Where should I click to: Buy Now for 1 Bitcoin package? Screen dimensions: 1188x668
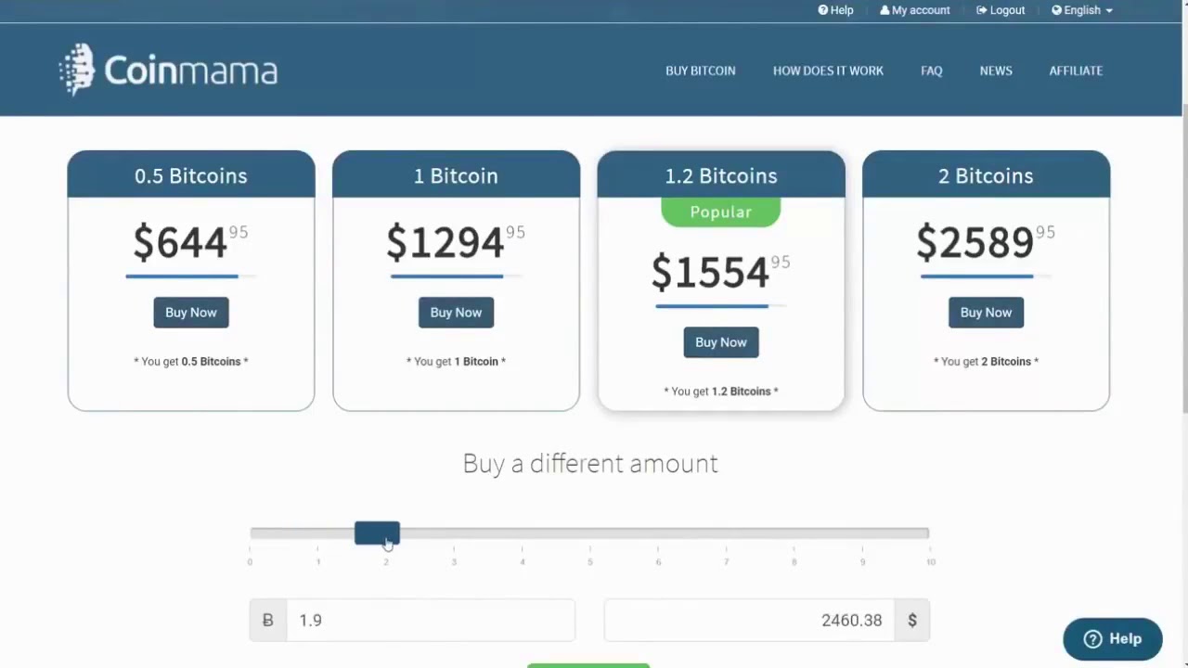click(x=456, y=313)
